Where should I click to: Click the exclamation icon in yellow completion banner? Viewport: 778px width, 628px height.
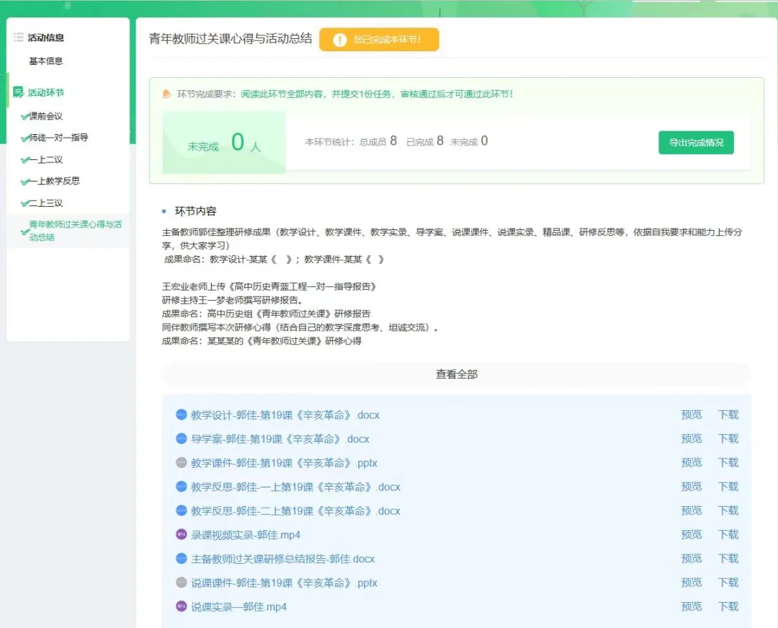tap(340, 40)
